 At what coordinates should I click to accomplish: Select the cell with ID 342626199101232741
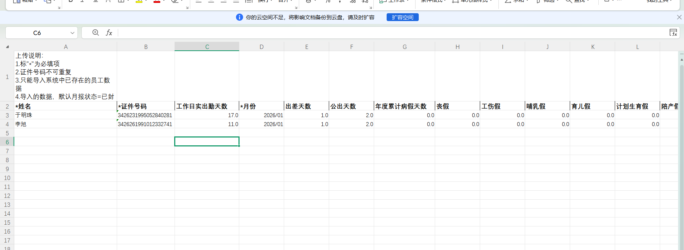(145, 124)
